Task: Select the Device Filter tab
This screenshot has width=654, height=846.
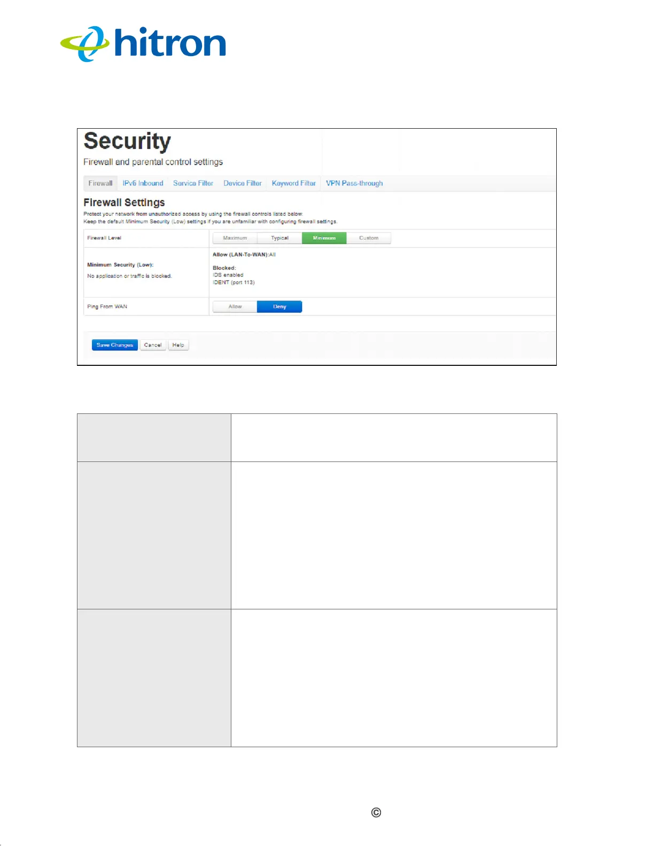Action: pos(243,183)
